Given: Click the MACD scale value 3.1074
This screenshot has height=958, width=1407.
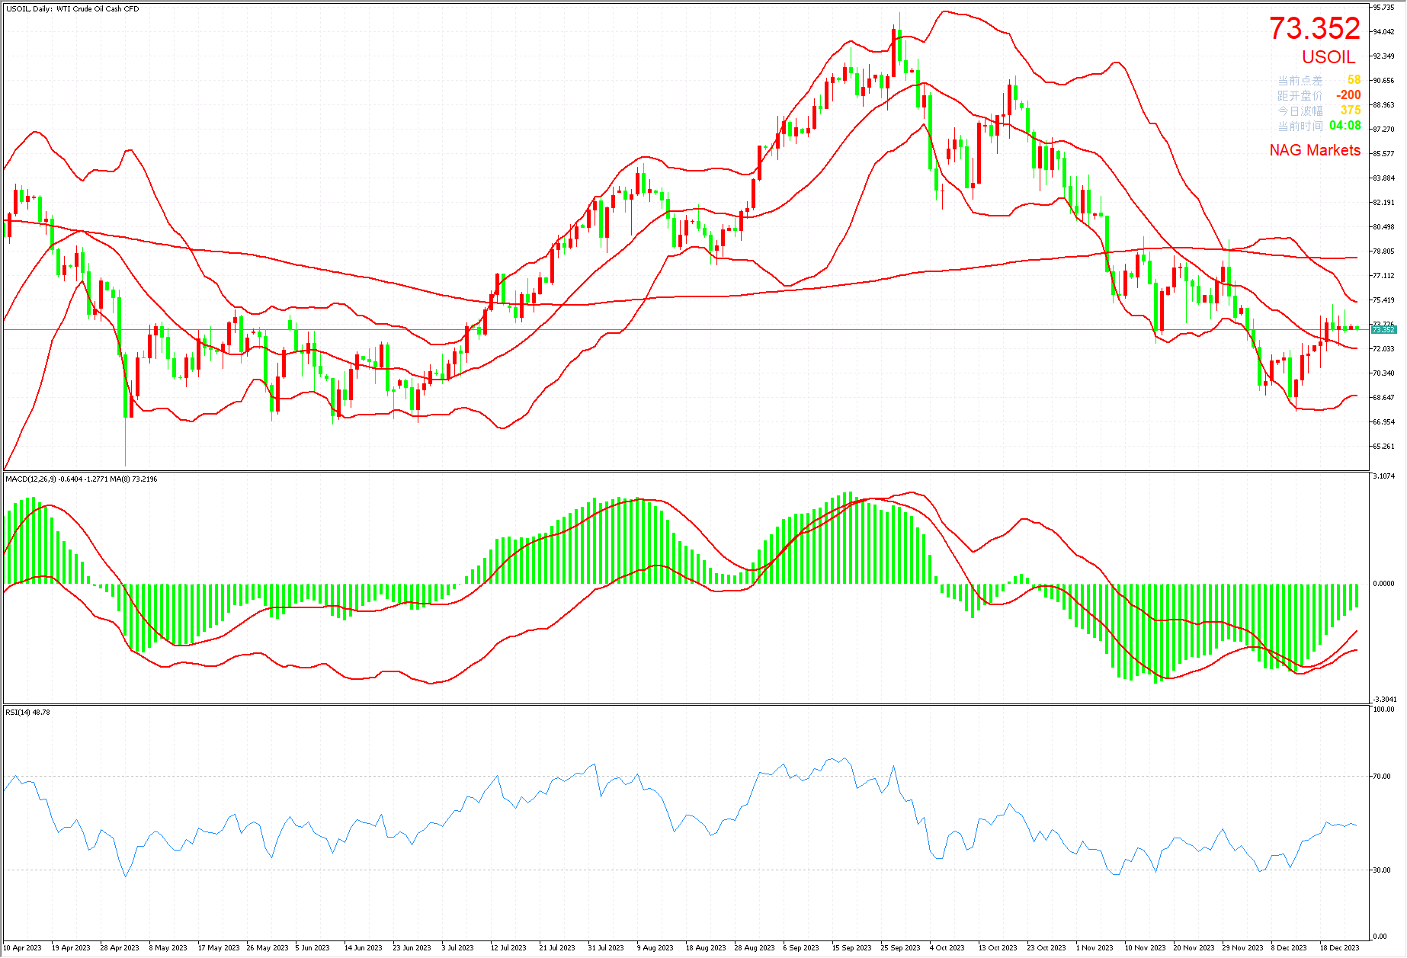Looking at the screenshot, I should (x=1383, y=476).
